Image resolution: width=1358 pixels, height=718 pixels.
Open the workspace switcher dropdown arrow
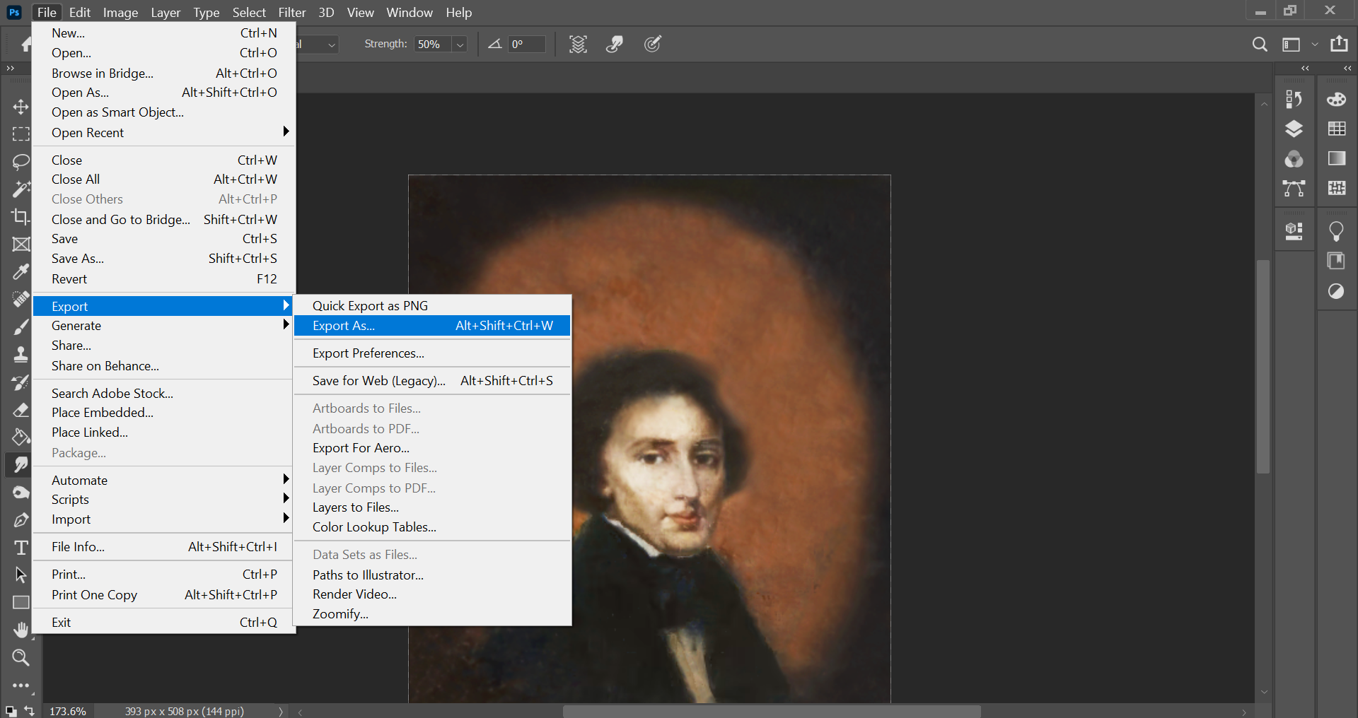click(x=1315, y=45)
